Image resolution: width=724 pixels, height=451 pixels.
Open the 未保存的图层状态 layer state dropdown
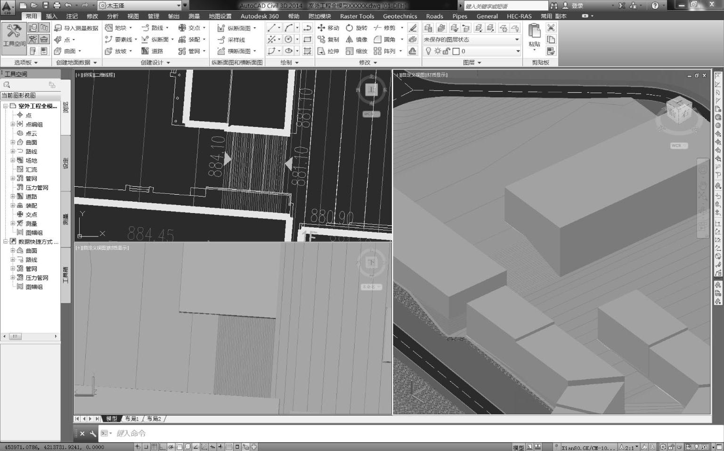coord(472,40)
